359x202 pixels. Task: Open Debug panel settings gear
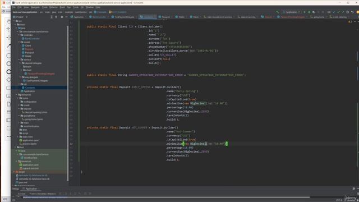353,189
